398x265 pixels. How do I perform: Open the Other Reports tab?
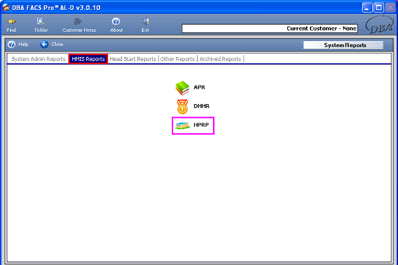tap(178, 59)
